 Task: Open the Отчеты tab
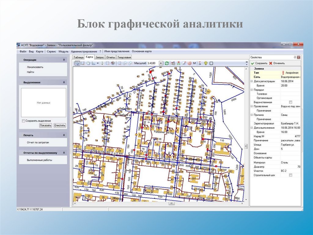(x=111, y=57)
